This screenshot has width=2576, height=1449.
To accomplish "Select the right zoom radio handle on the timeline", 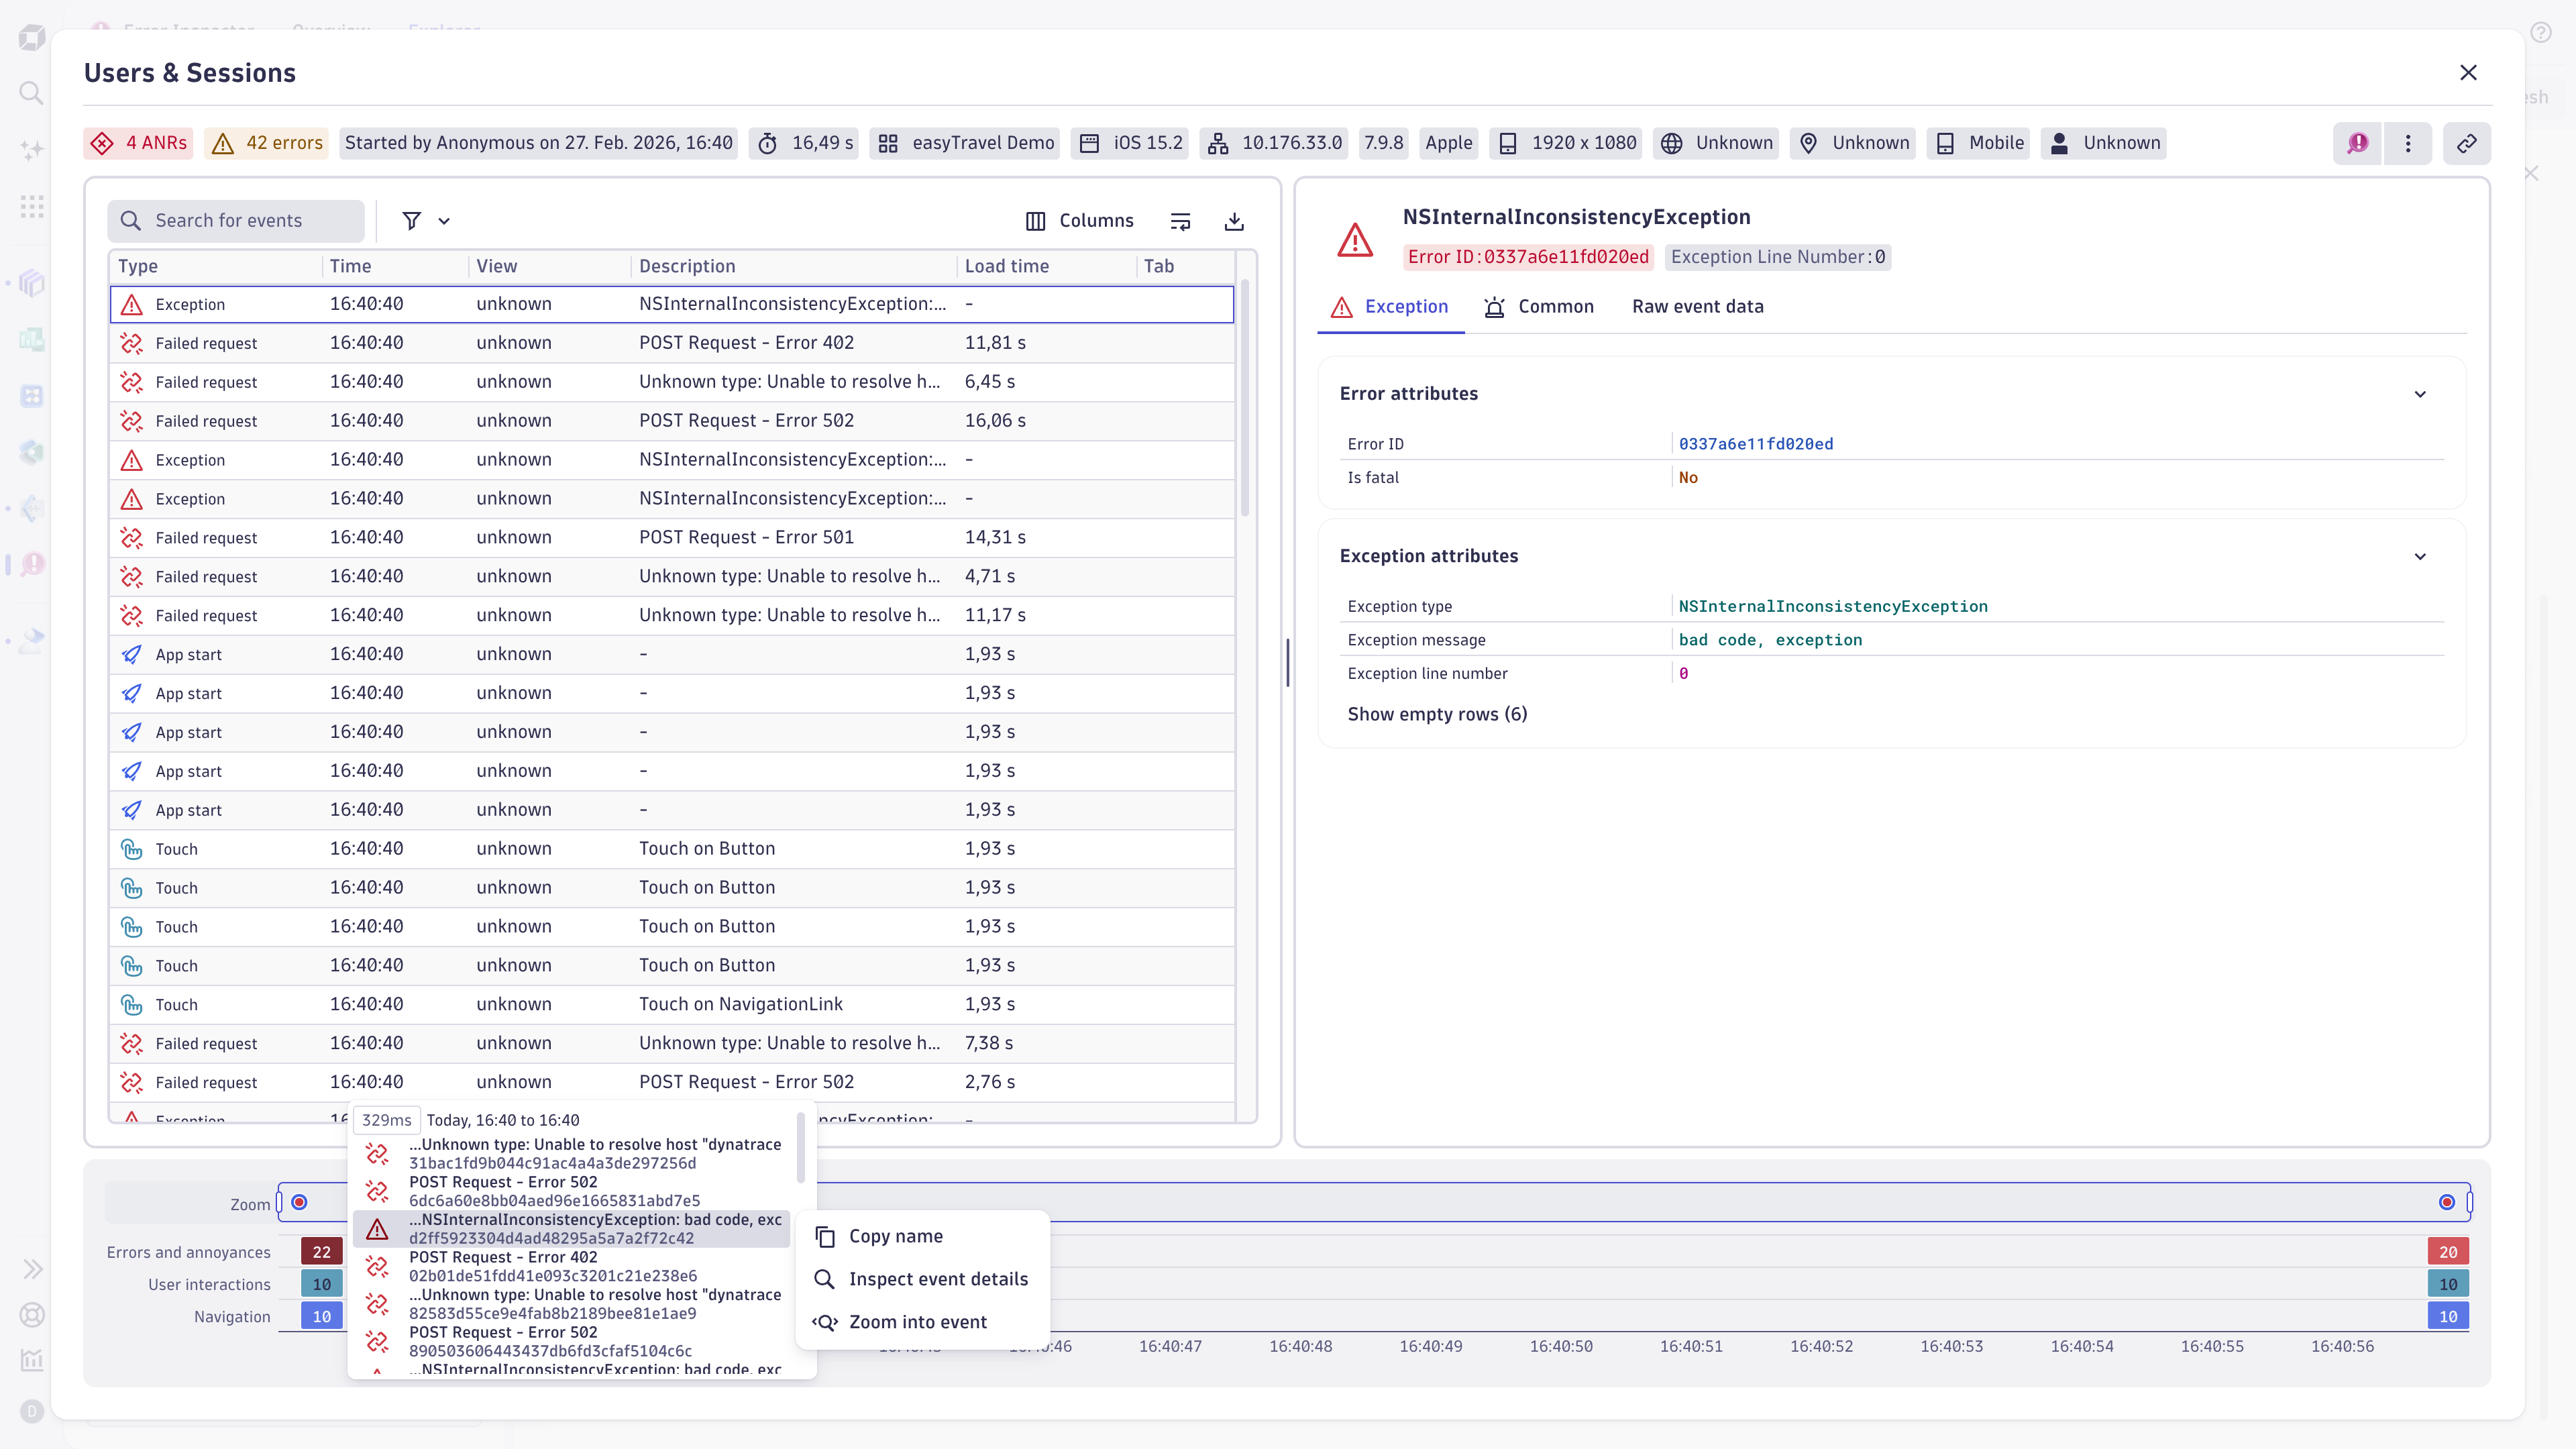I will point(2447,1202).
